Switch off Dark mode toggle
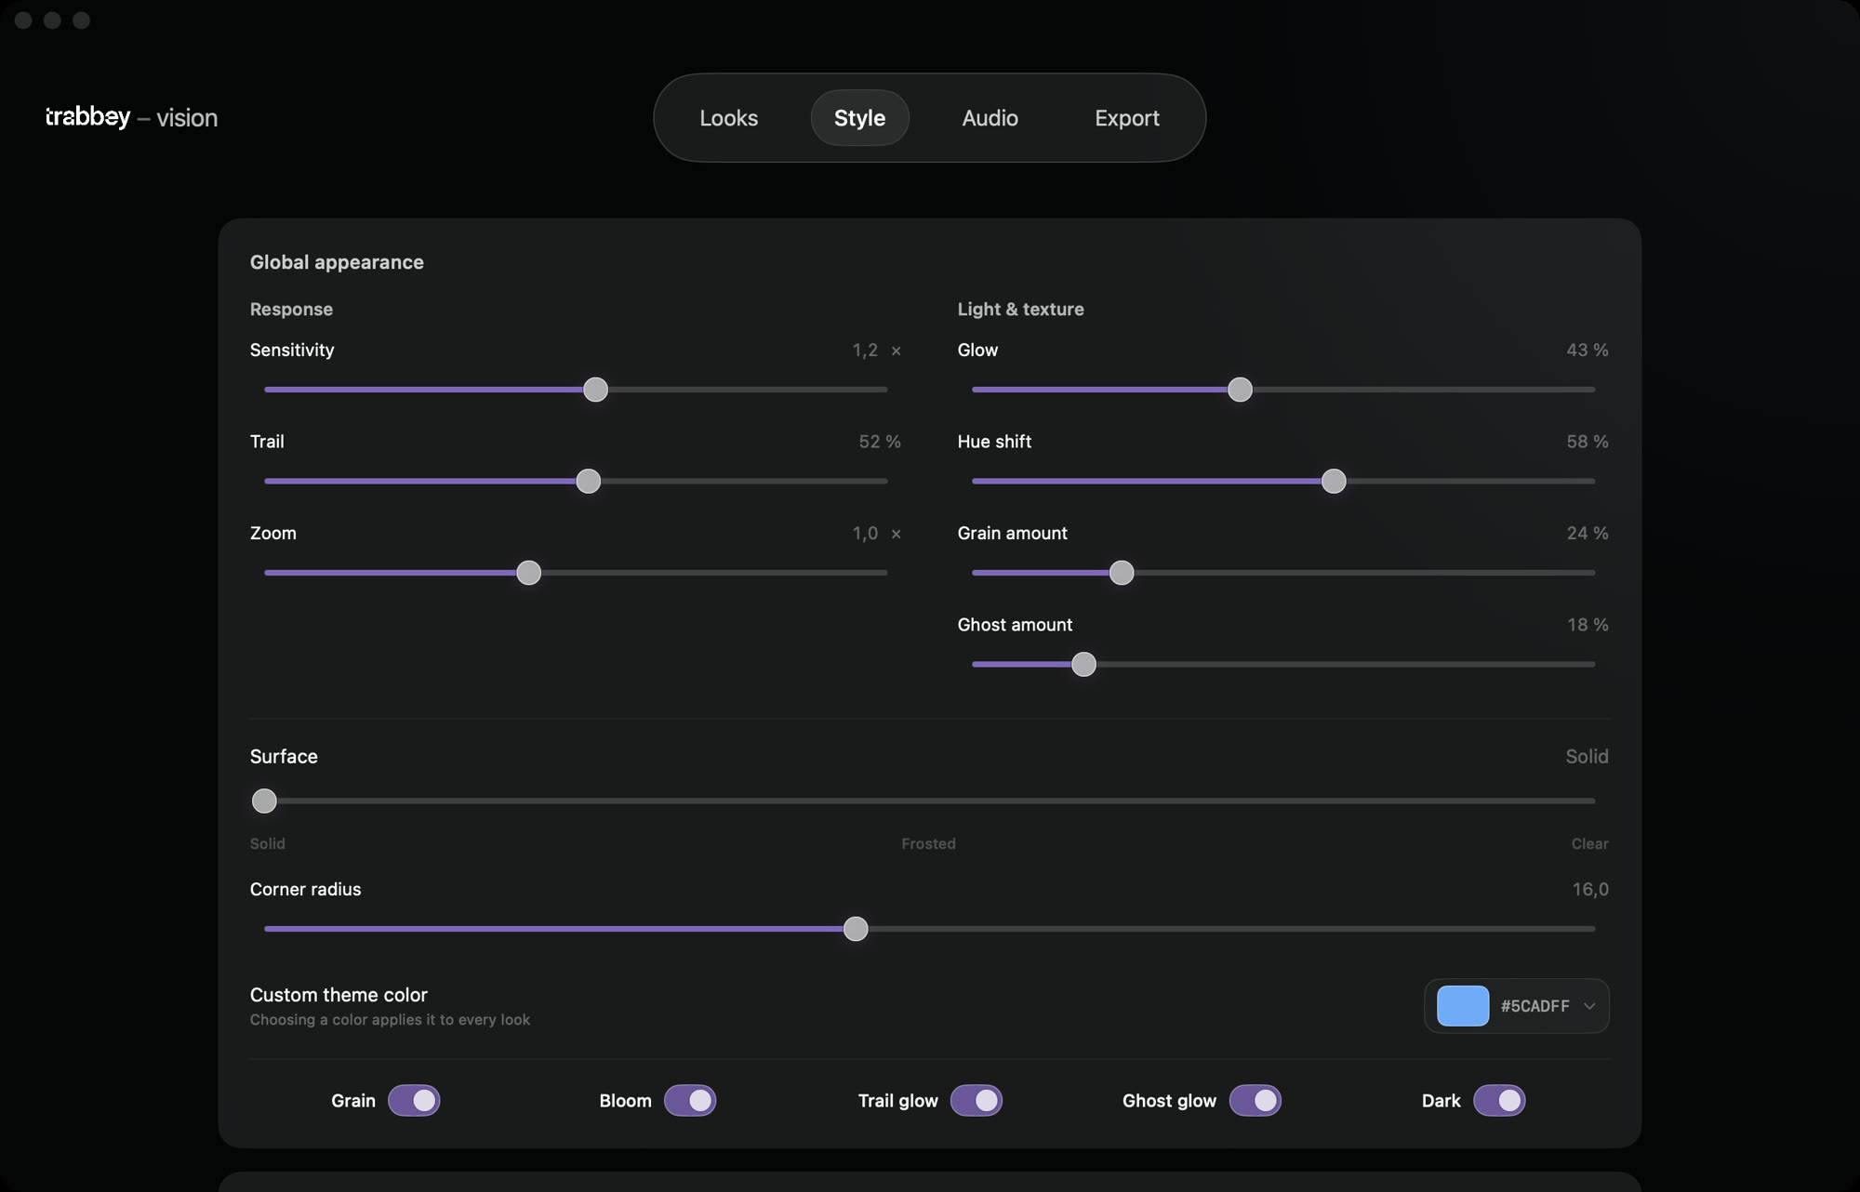 (x=1499, y=1100)
